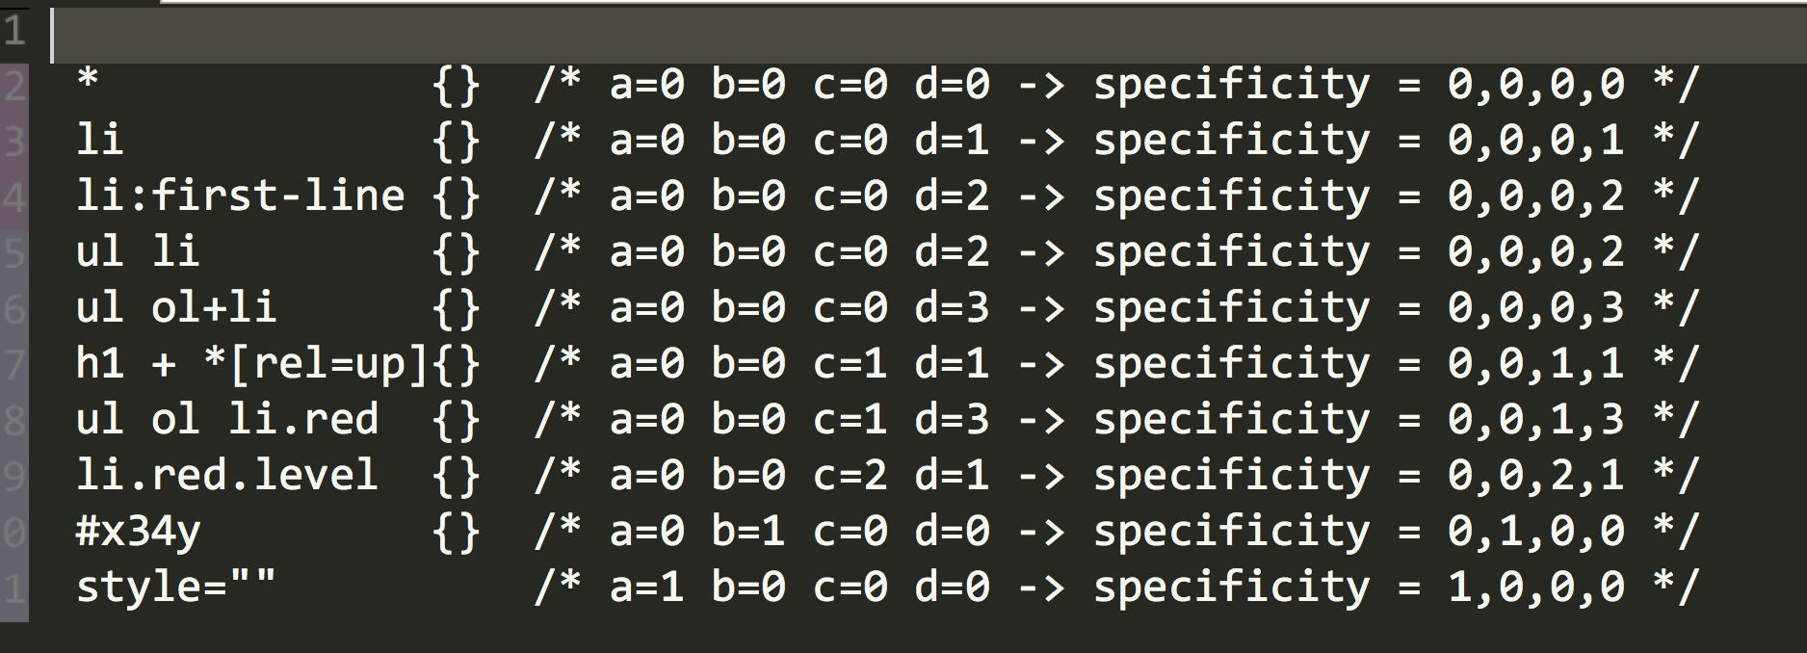The height and width of the screenshot is (653, 1807).
Task: Click the specificity value 0,0,2,1
Action: (x=1535, y=476)
